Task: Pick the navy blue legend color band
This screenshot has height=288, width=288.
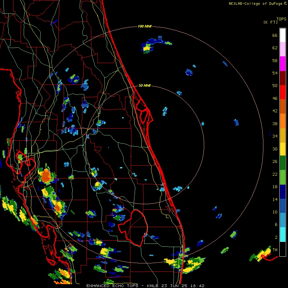Action: click(x=283, y=192)
